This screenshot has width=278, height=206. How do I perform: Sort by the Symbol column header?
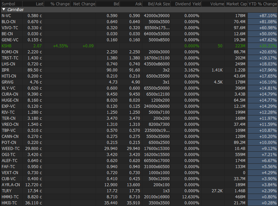click(x=8, y=4)
